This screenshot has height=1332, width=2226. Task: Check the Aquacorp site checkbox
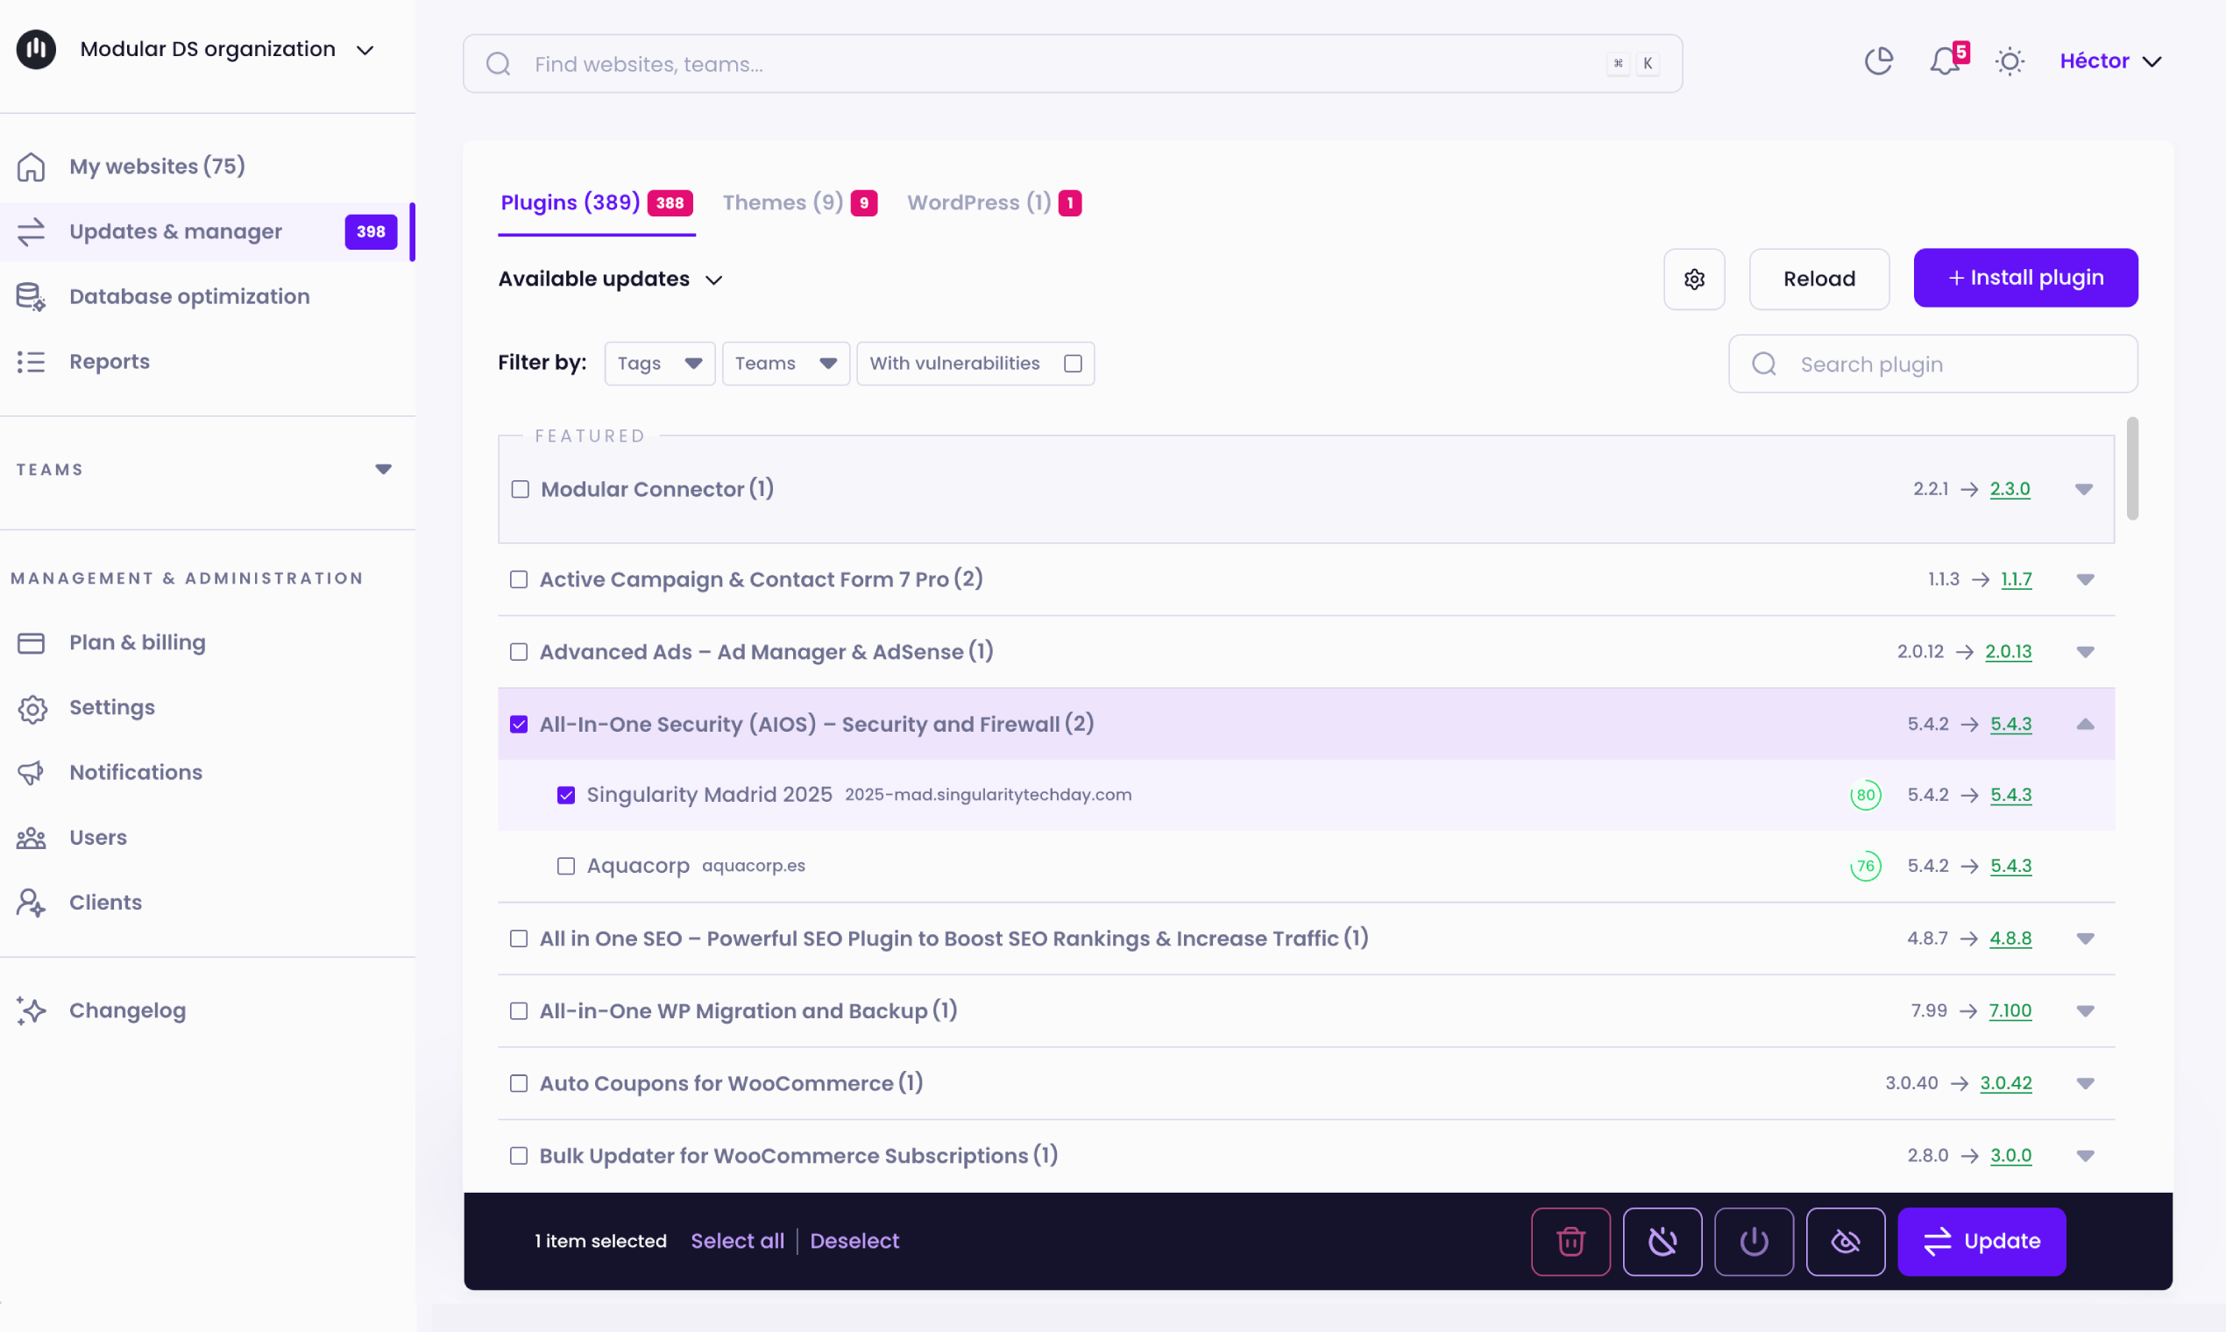[565, 866]
